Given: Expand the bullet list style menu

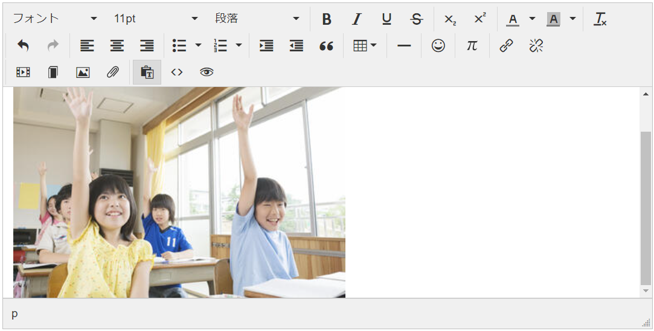Looking at the screenshot, I should click(198, 46).
